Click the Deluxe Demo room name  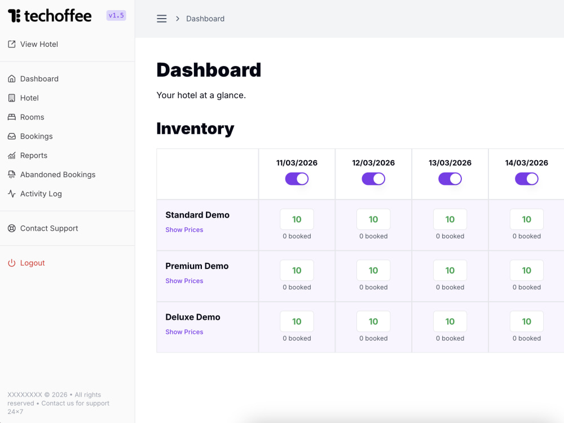[193, 317]
